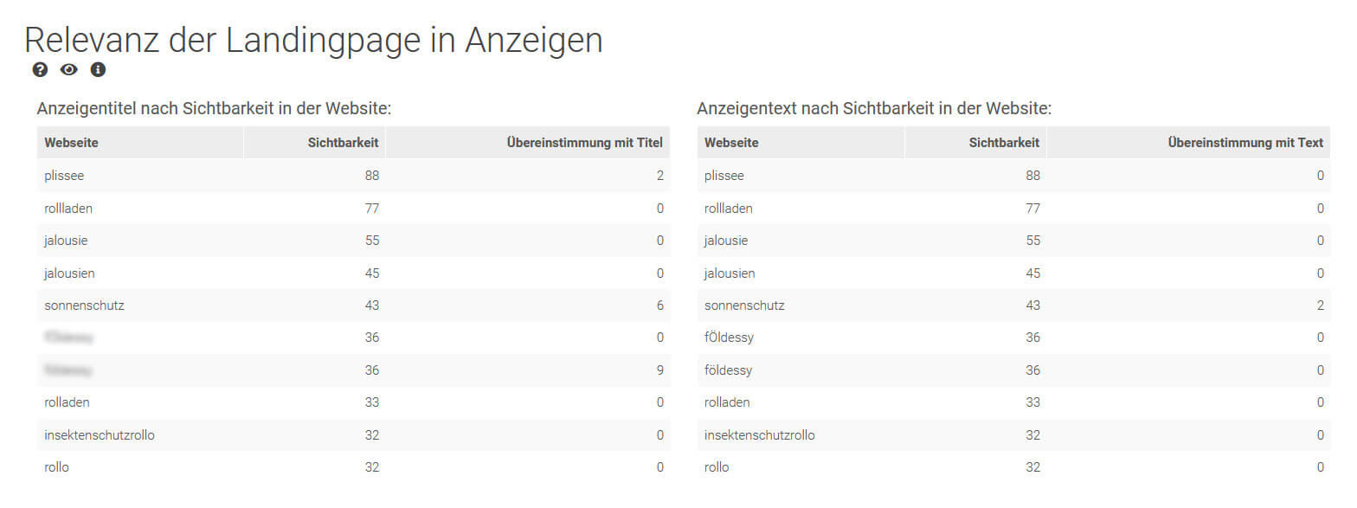Image resolution: width=1357 pixels, height=508 pixels.
Task: Click the question mark help icon
Action: coord(40,70)
